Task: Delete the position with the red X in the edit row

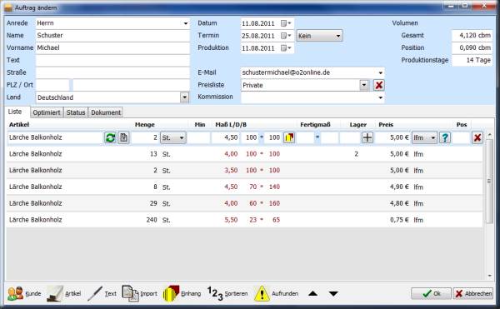Action: [477, 137]
